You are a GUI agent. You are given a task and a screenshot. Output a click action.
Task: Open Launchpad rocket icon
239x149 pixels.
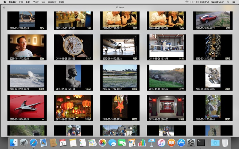click(24, 143)
